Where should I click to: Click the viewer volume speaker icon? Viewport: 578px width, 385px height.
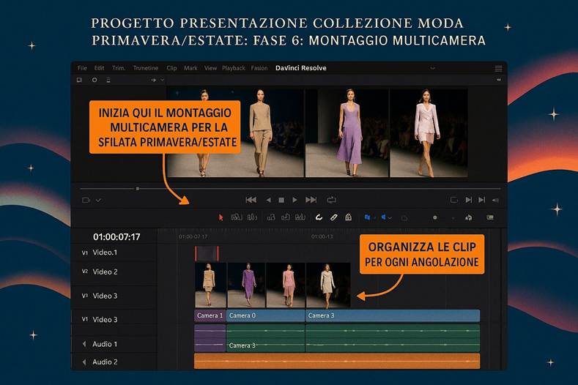point(495,200)
